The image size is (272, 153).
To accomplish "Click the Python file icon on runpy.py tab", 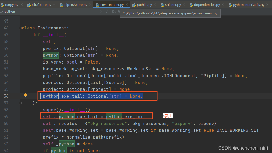I will click(3, 4).
